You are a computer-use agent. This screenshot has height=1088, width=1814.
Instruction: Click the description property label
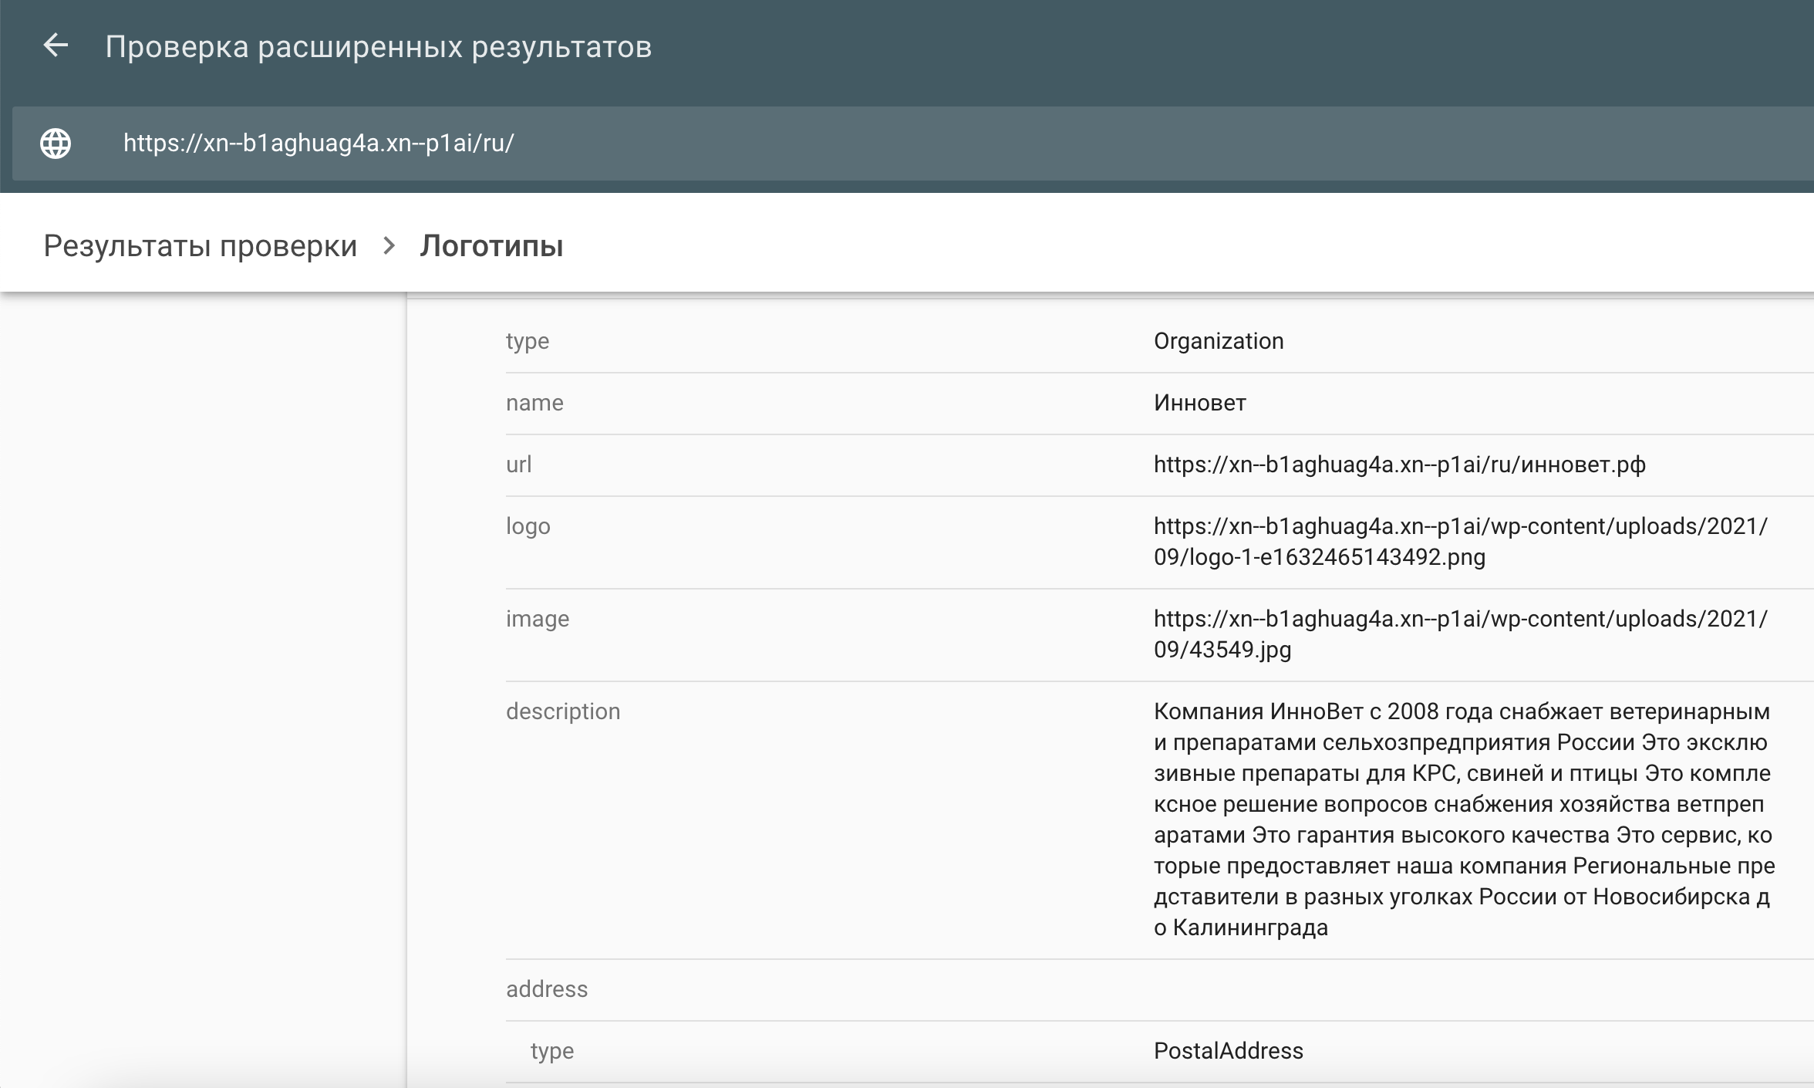click(x=563, y=711)
